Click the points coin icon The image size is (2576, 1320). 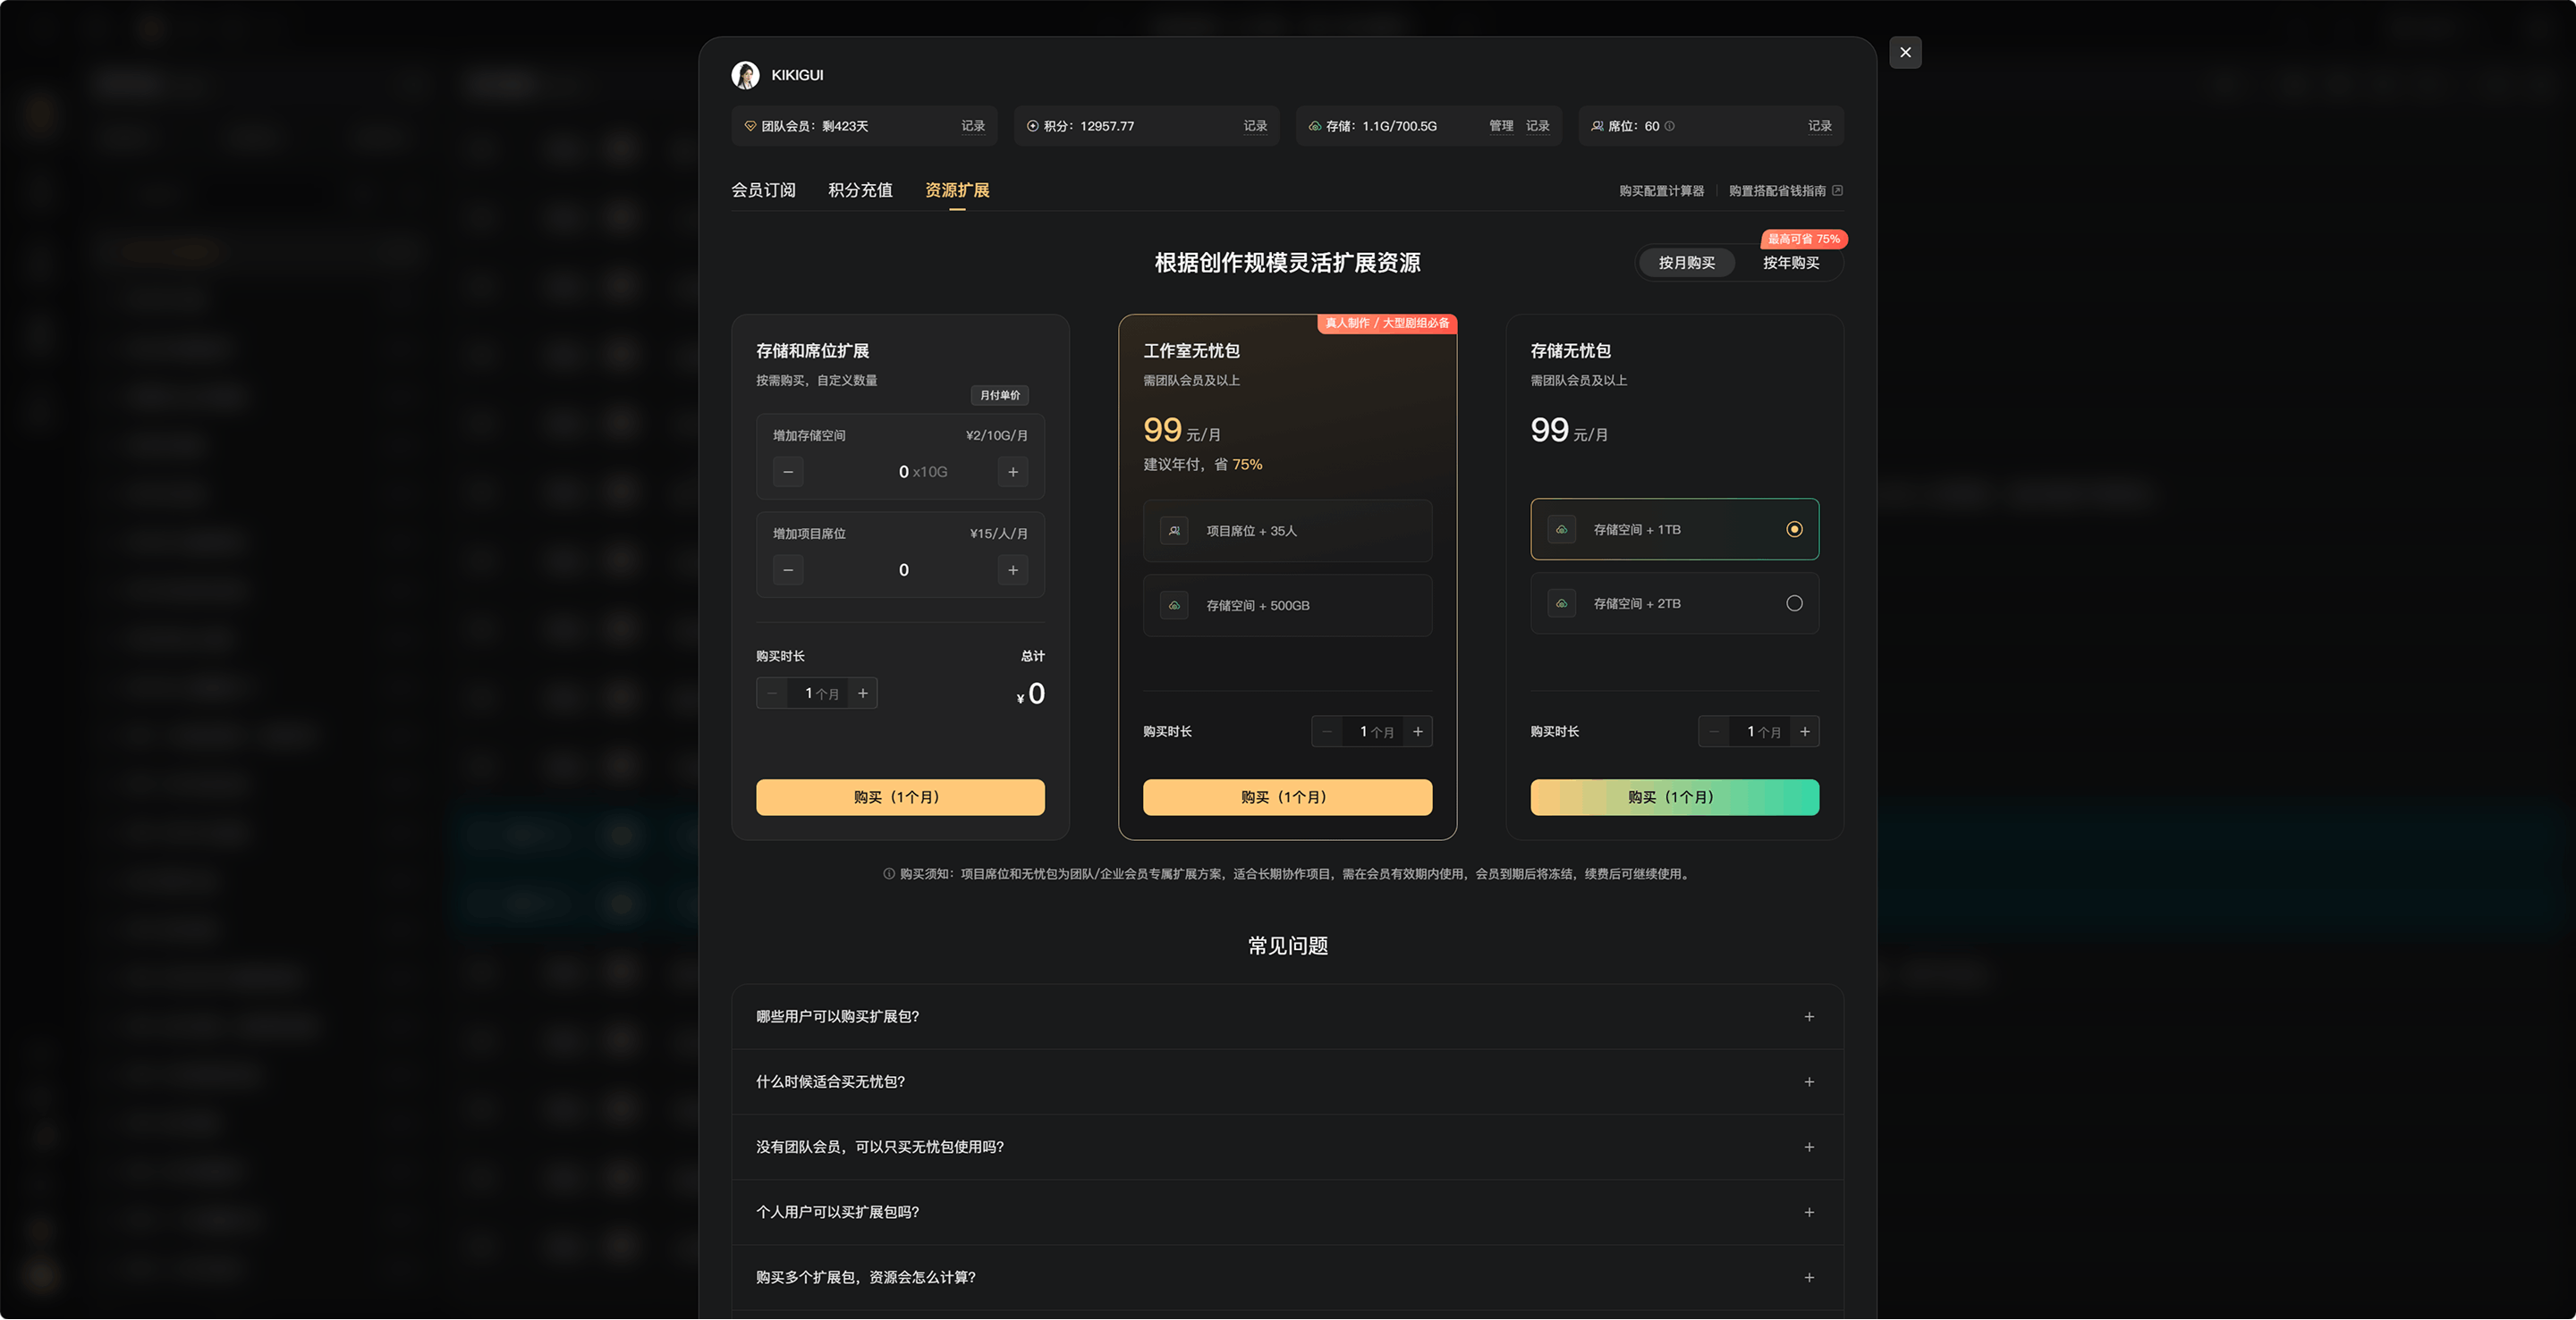click(x=1033, y=126)
